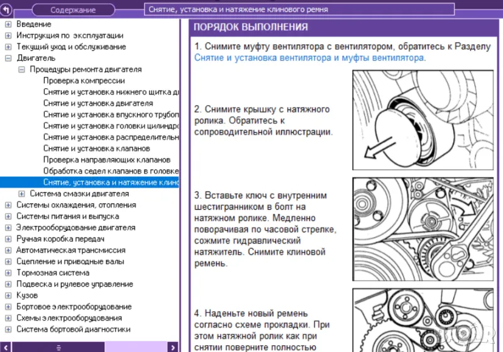Expand Инструкция по эксплуатации section
503x352 pixels.
8,36
